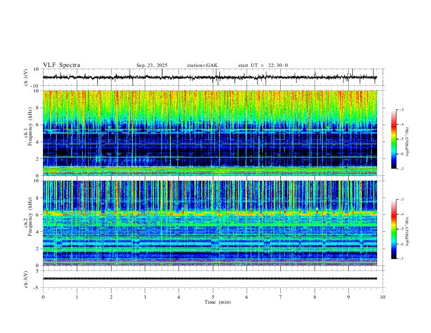The image size is (431, 333).
Task: Click the ch.2 spectrogram color bar
Action: (393, 229)
